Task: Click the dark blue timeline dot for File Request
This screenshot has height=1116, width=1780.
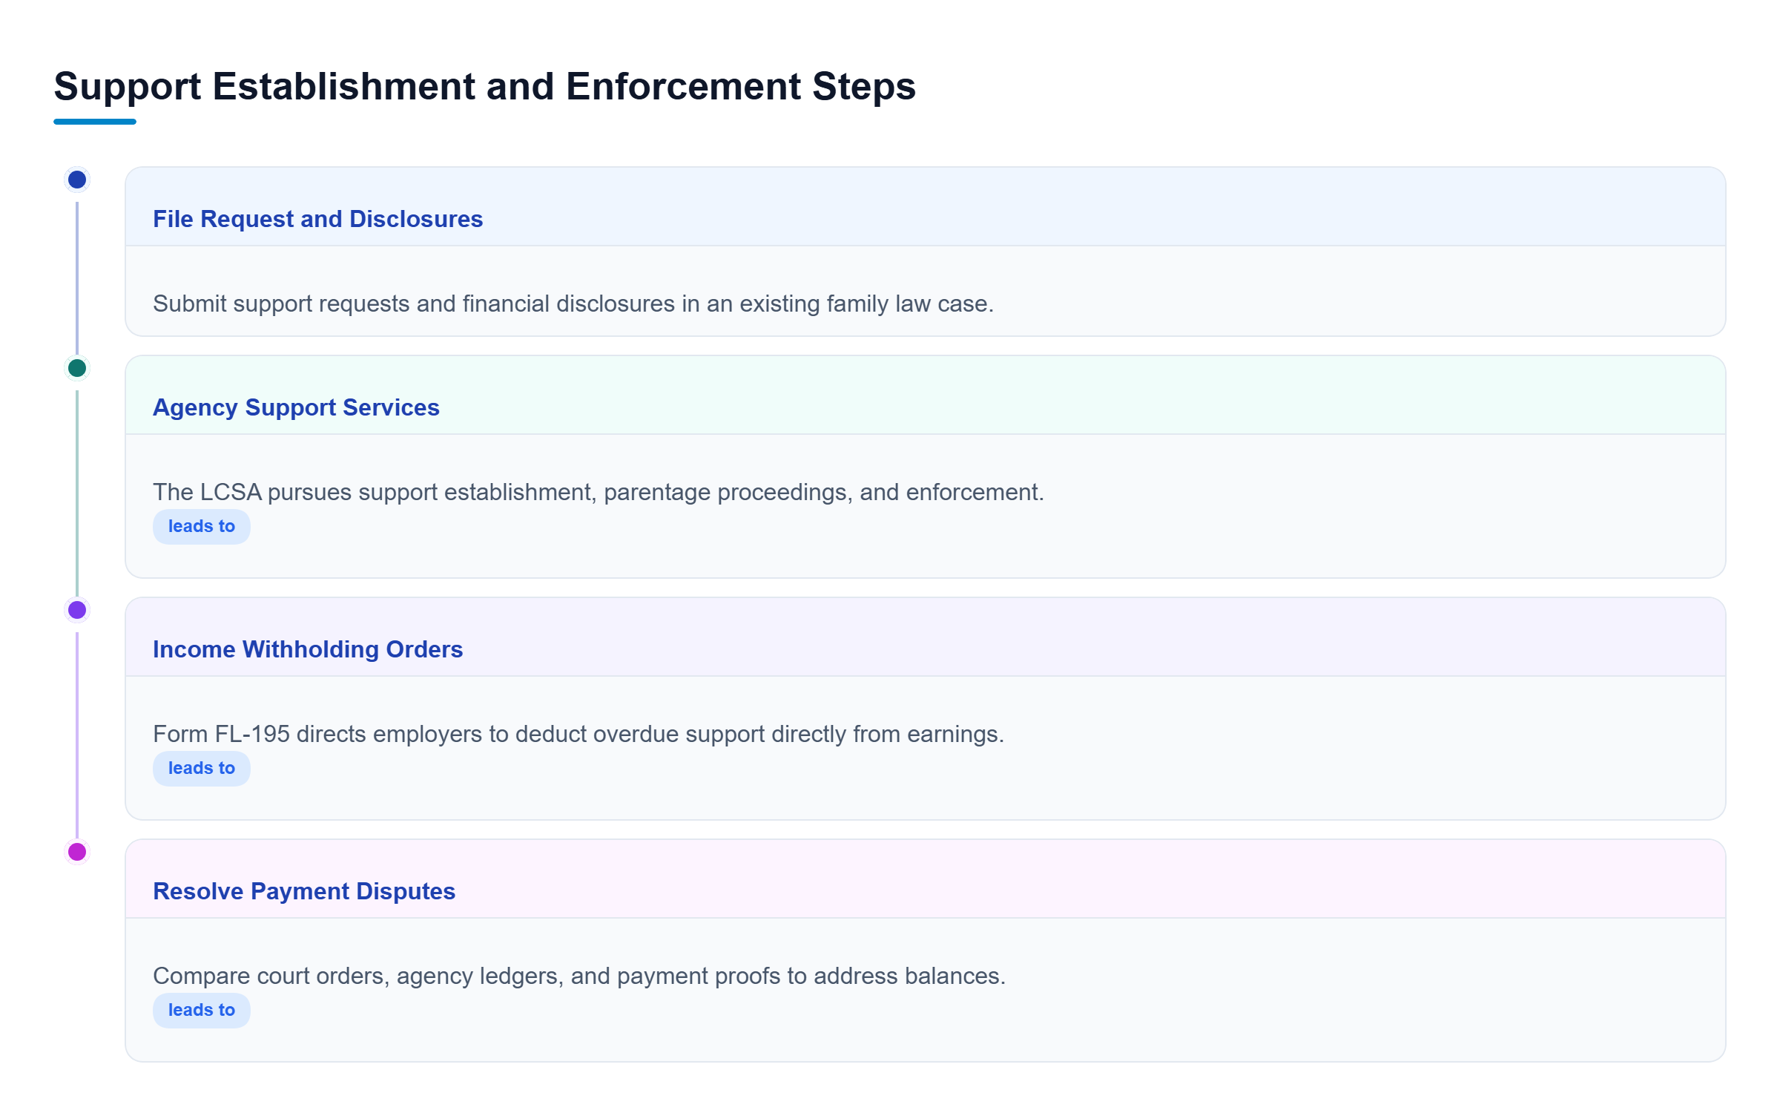Action: pos(77,180)
